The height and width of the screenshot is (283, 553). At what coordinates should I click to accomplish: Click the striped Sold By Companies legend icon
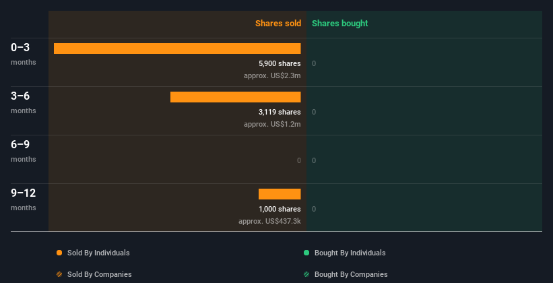tap(59, 274)
